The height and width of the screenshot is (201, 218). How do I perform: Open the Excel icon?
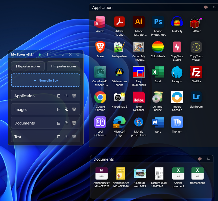click(x=158, y=72)
